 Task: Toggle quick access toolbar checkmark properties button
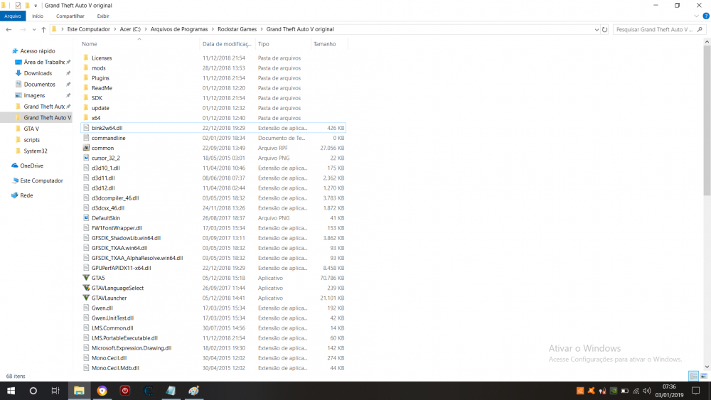click(x=18, y=6)
